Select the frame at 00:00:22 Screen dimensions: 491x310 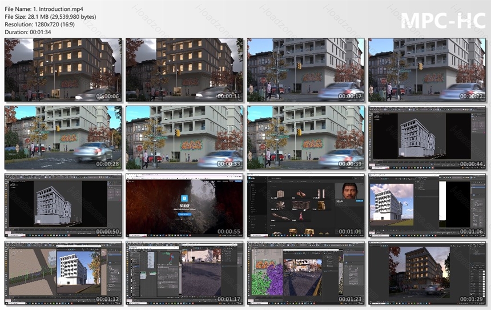(427, 70)
